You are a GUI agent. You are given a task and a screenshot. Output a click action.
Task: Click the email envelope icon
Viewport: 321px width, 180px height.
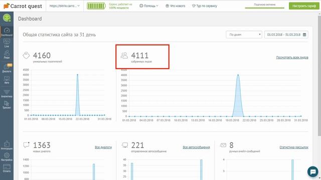tap(223, 145)
